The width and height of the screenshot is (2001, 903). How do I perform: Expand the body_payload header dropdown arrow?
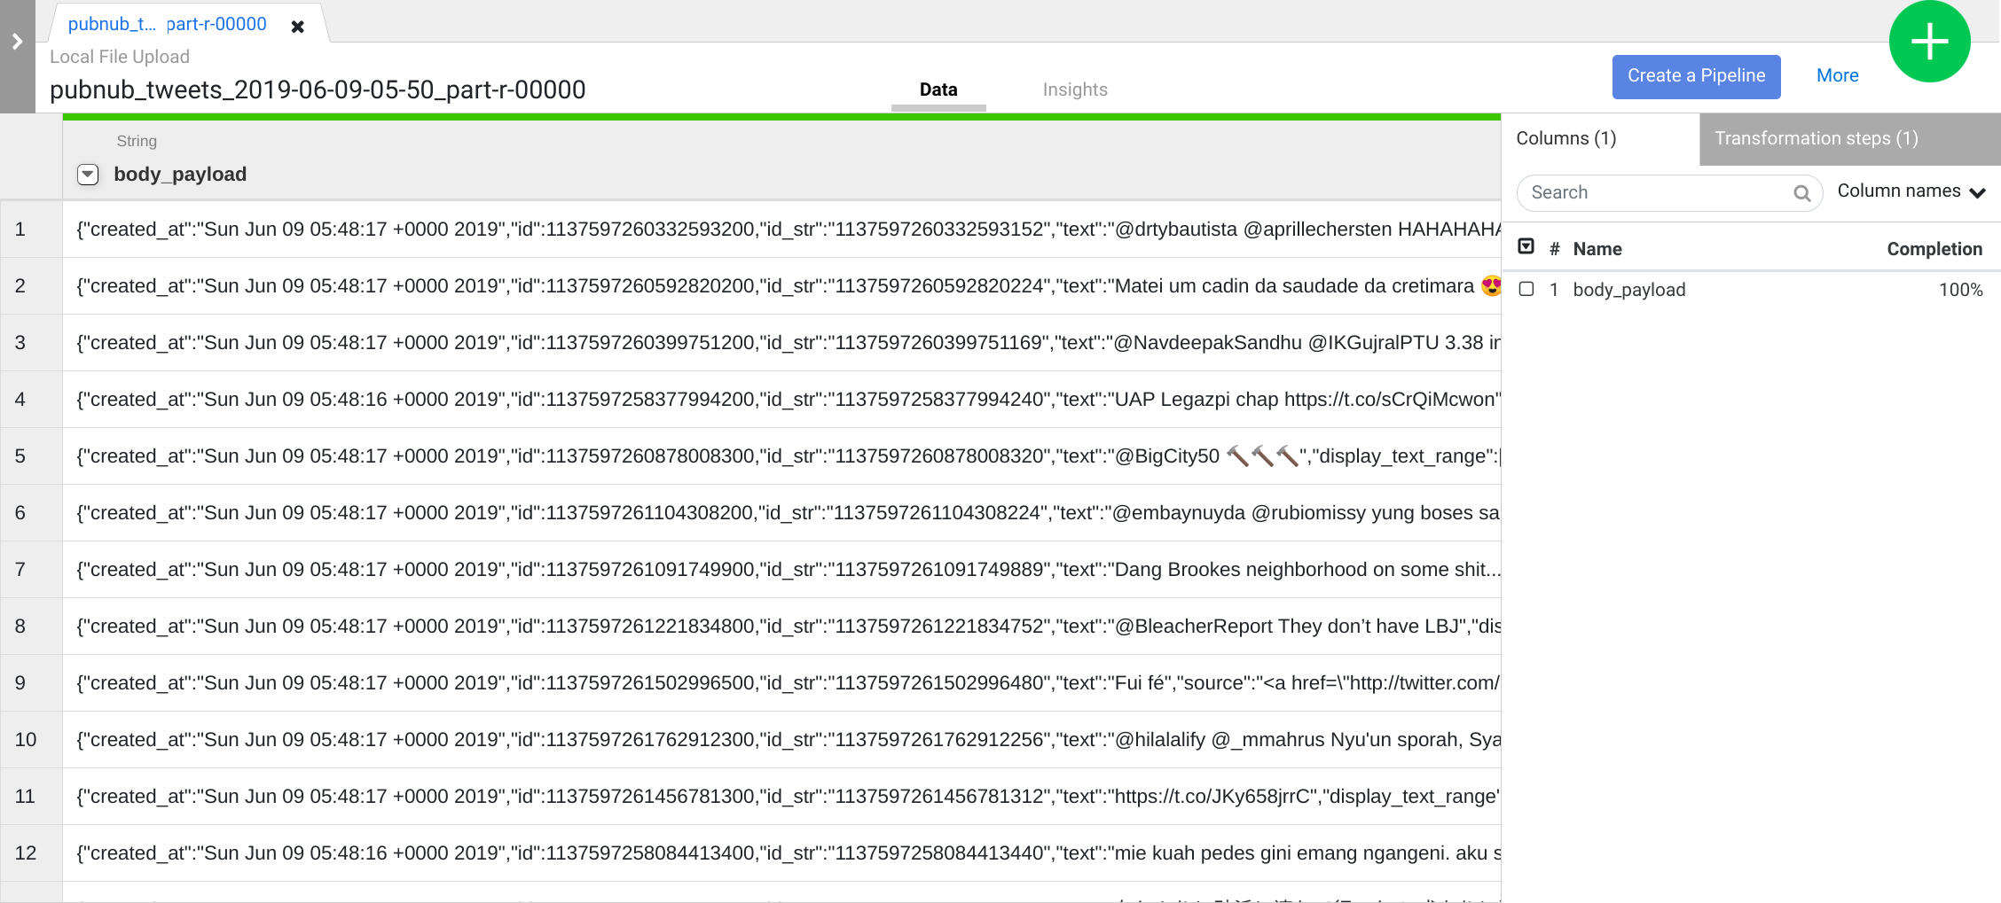click(x=87, y=175)
